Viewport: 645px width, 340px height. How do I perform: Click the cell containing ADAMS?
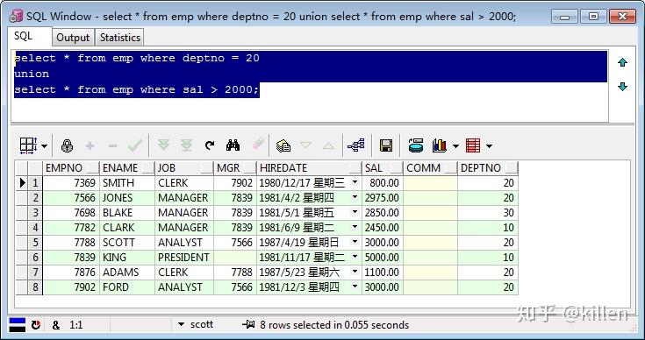(126, 273)
